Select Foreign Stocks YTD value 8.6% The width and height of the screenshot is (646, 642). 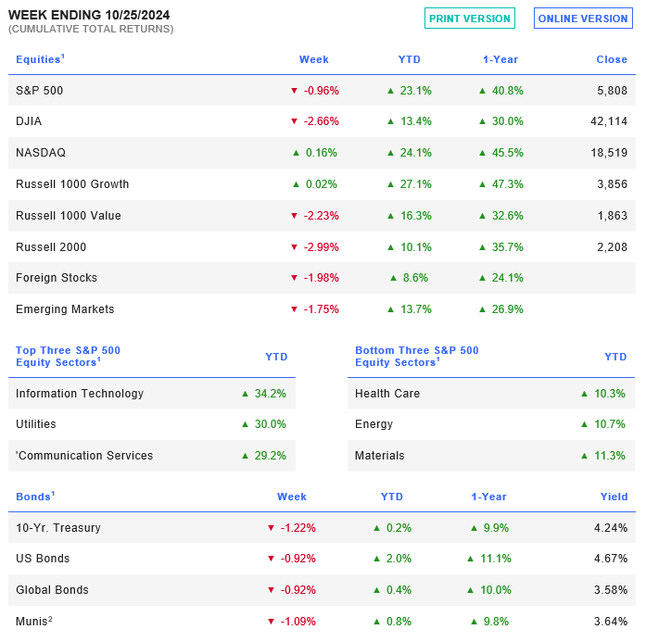tap(415, 278)
